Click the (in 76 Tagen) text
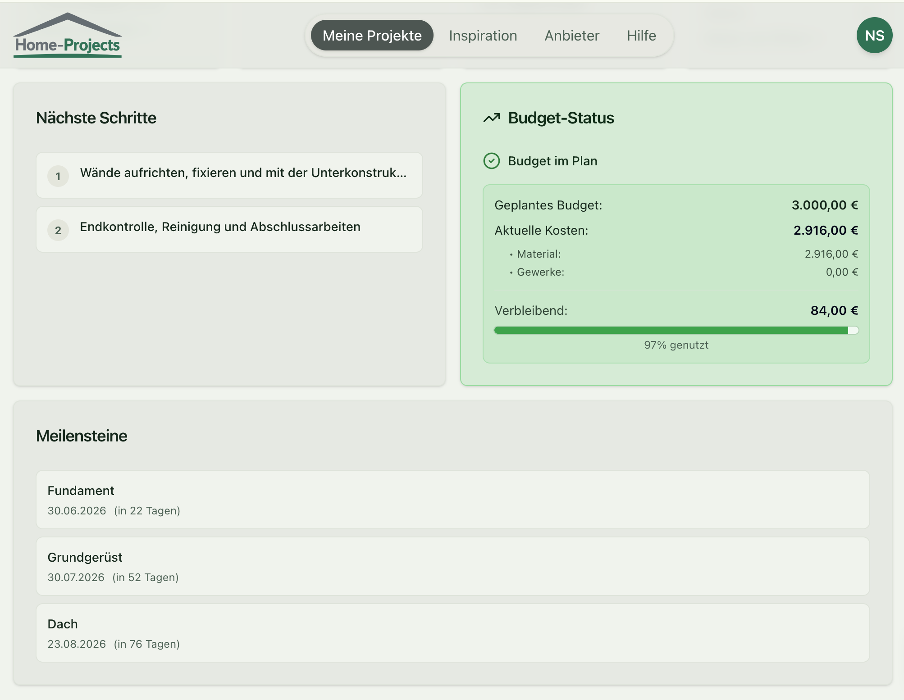Image resolution: width=904 pixels, height=700 pixels. (x=147, y=644)
